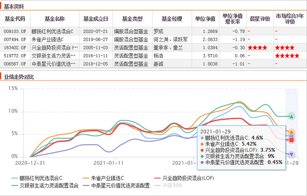The width and height of the screenshot is (307, 196).
Task: Open fund code 009103.OF link
Action: click(x=15, y=31)
